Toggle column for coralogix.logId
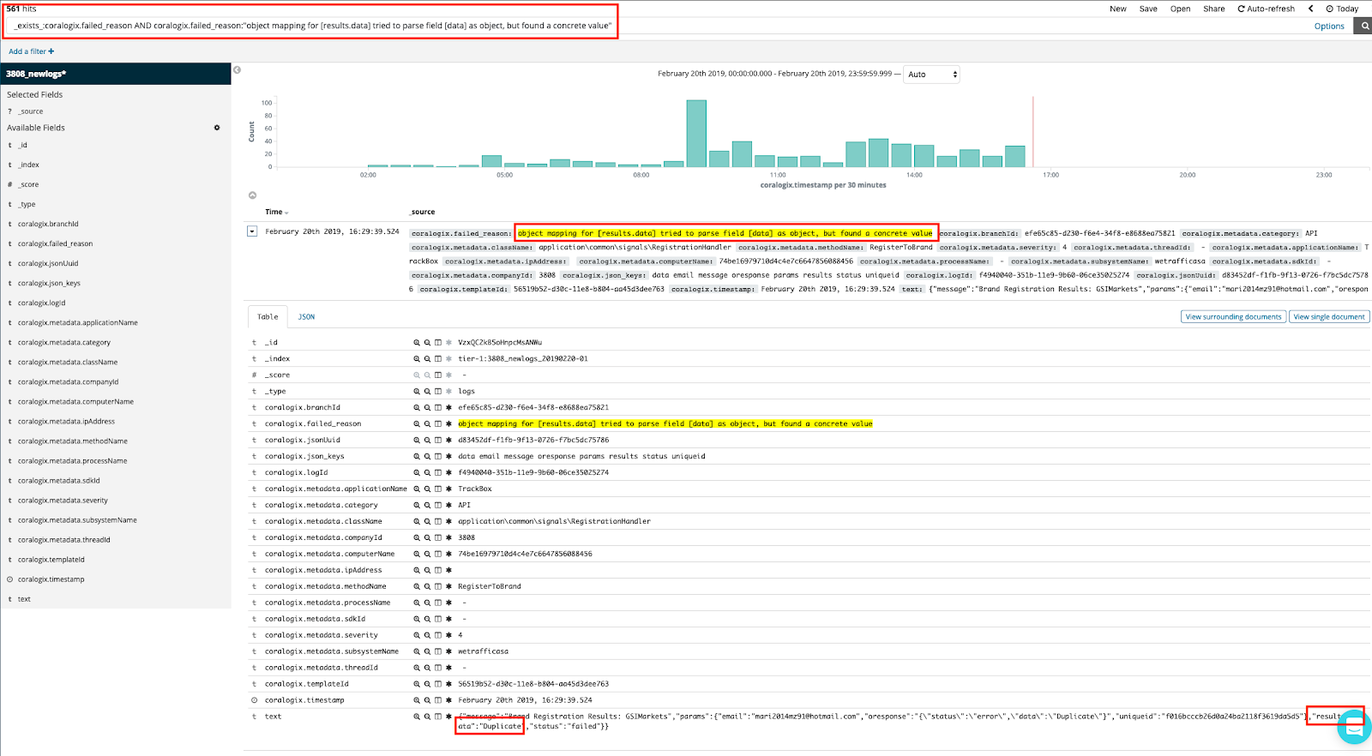Screen dimensions: 1372x756 [437, 473]
